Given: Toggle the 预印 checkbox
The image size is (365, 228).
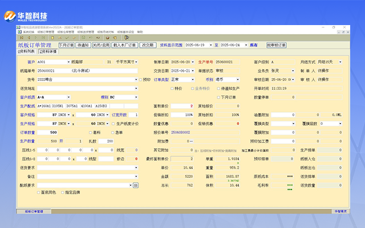Looking at the screenshot, I should (x=141, y=79).
